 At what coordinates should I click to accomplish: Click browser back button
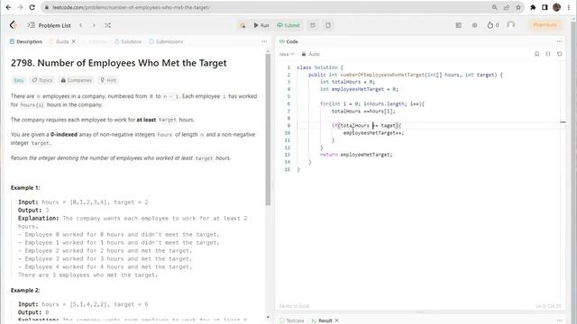point(8,7)
